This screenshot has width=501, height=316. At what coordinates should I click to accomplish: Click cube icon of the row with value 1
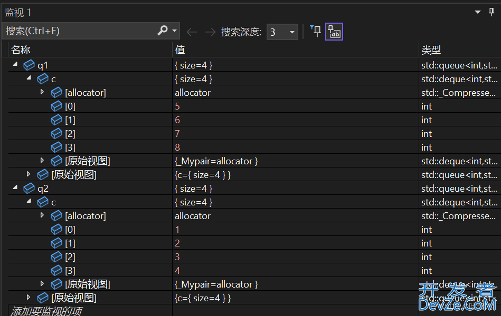tap(56, 229)
